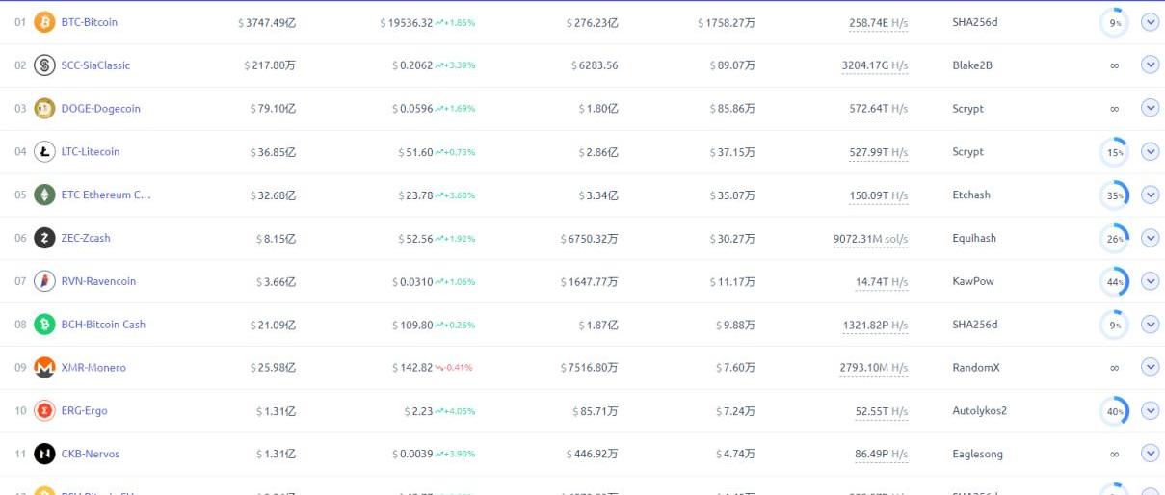
Task: Expand the DOGE-Dogecoin row details
Action: pos(1150,109)
